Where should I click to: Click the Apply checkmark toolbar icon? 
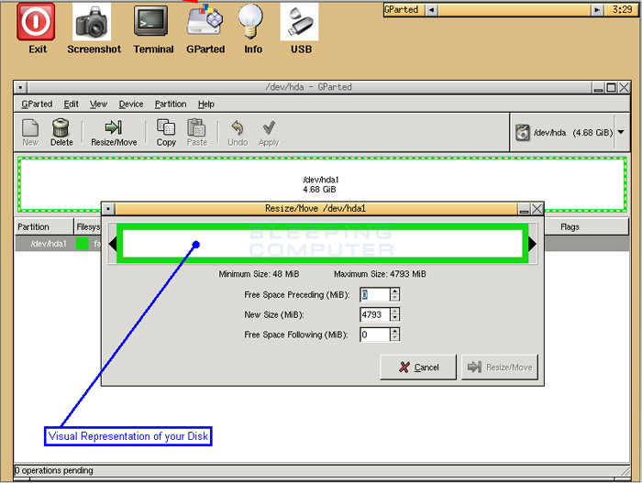click(269, 133)
